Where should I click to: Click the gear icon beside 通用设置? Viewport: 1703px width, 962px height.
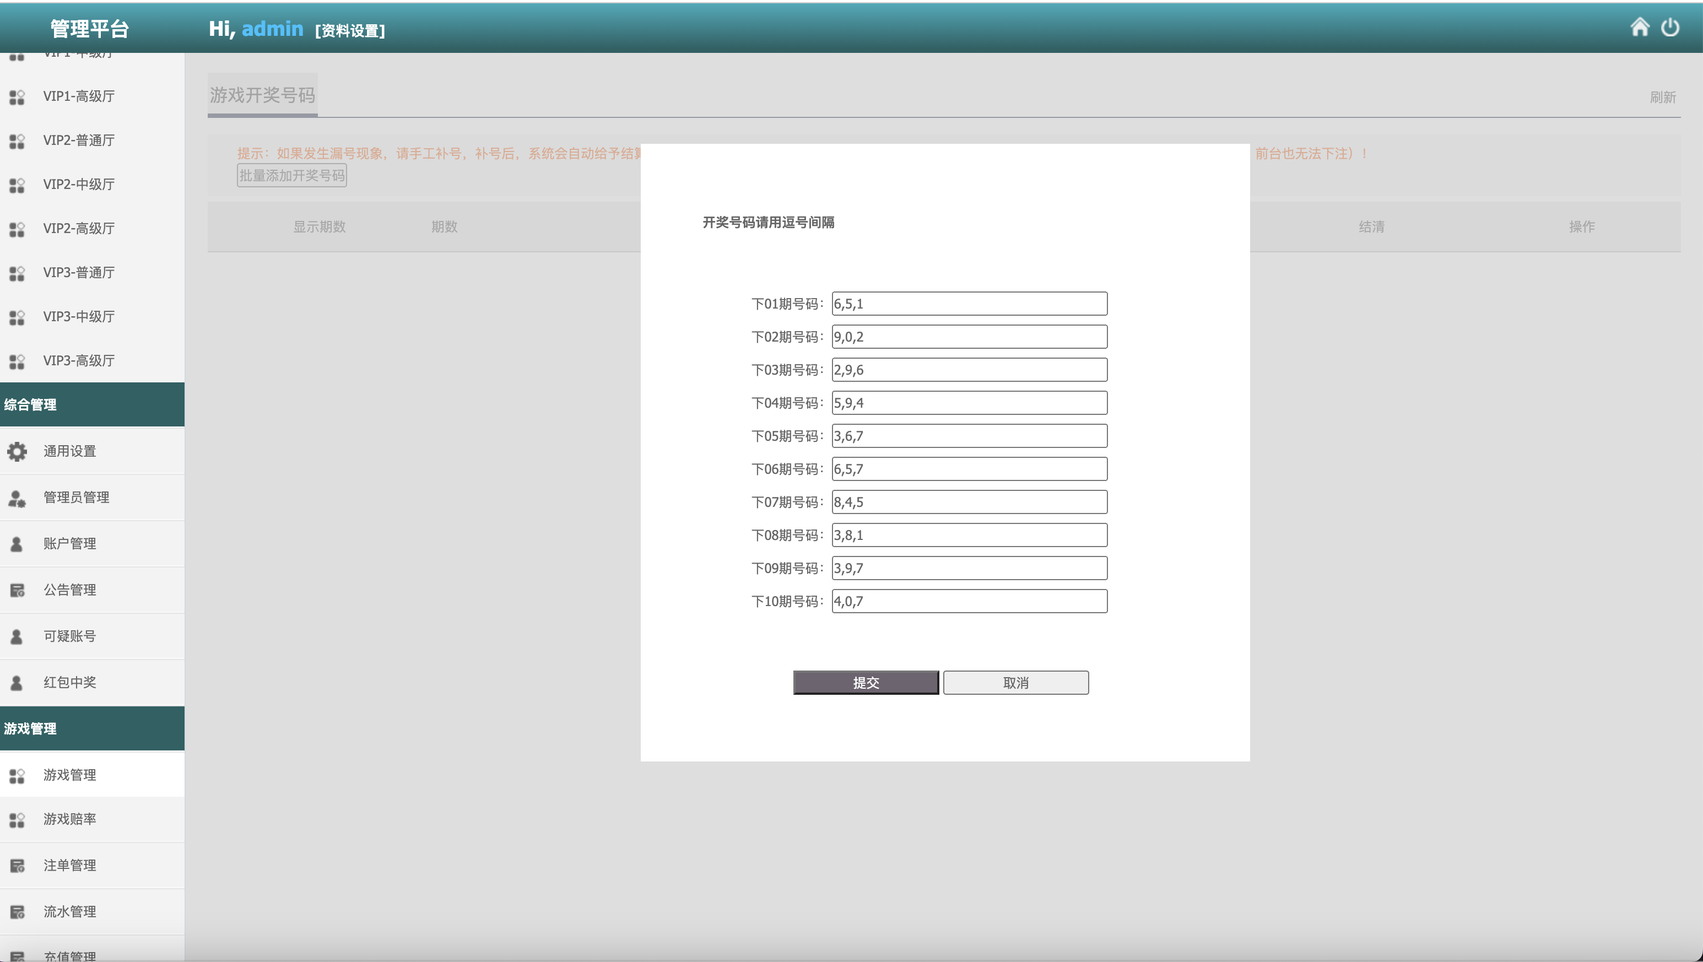pos(17,452)
